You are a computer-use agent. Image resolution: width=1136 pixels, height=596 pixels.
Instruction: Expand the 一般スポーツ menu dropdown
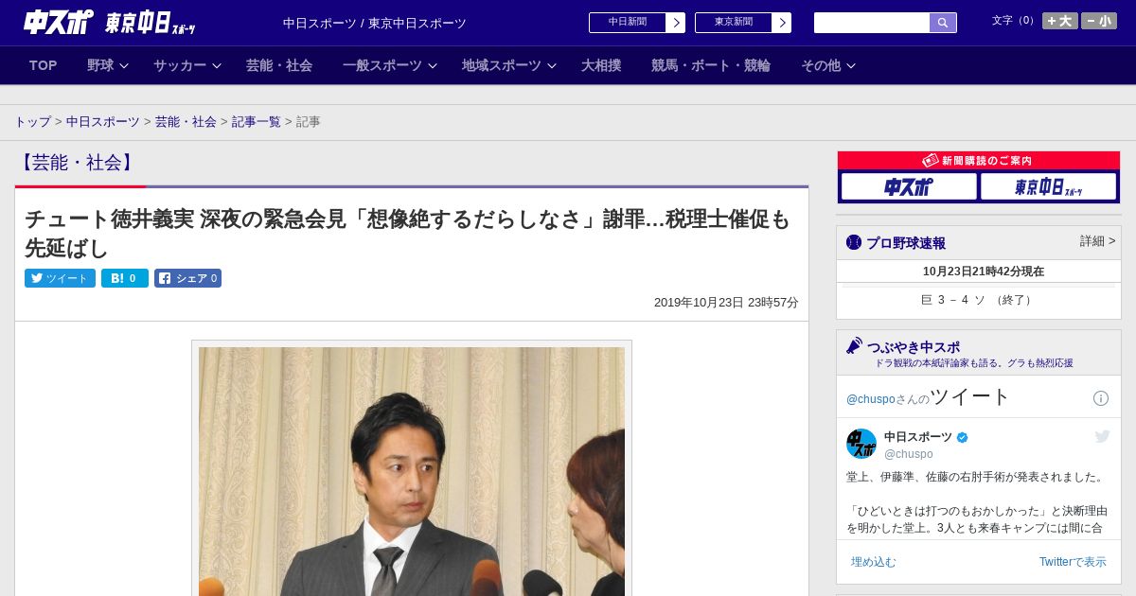click(x=390, y=65)
